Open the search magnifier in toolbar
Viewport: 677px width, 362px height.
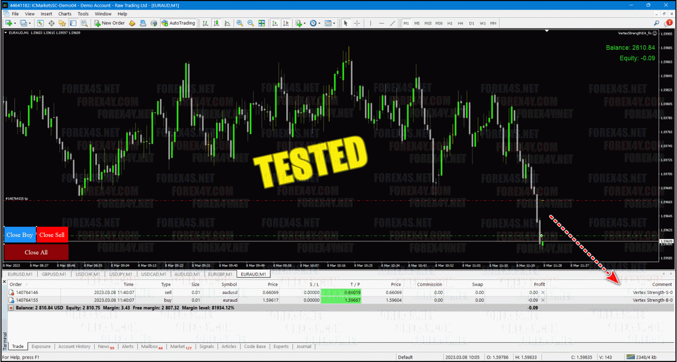point(656,23)
